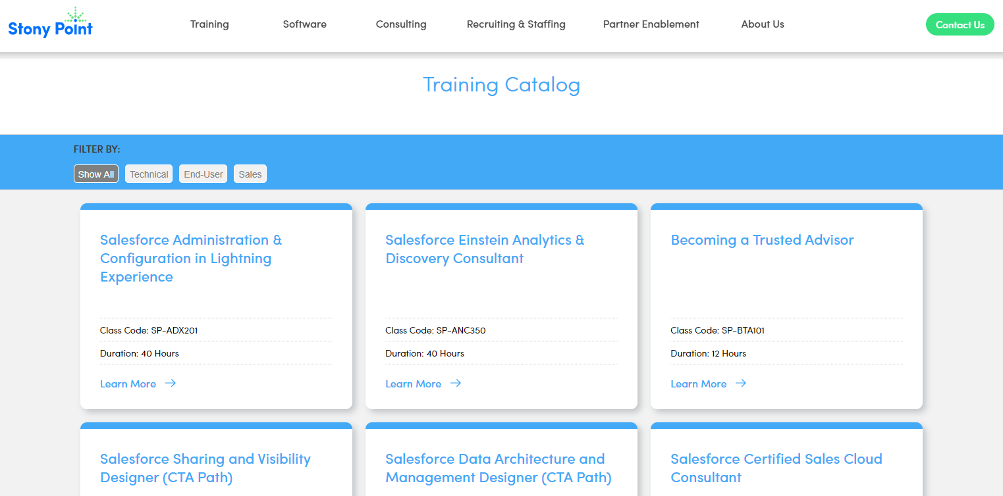This screenshot has width=1003, height=496.
Task: Click Learn More for SP-BTA101 course
Action: [698, 384]
